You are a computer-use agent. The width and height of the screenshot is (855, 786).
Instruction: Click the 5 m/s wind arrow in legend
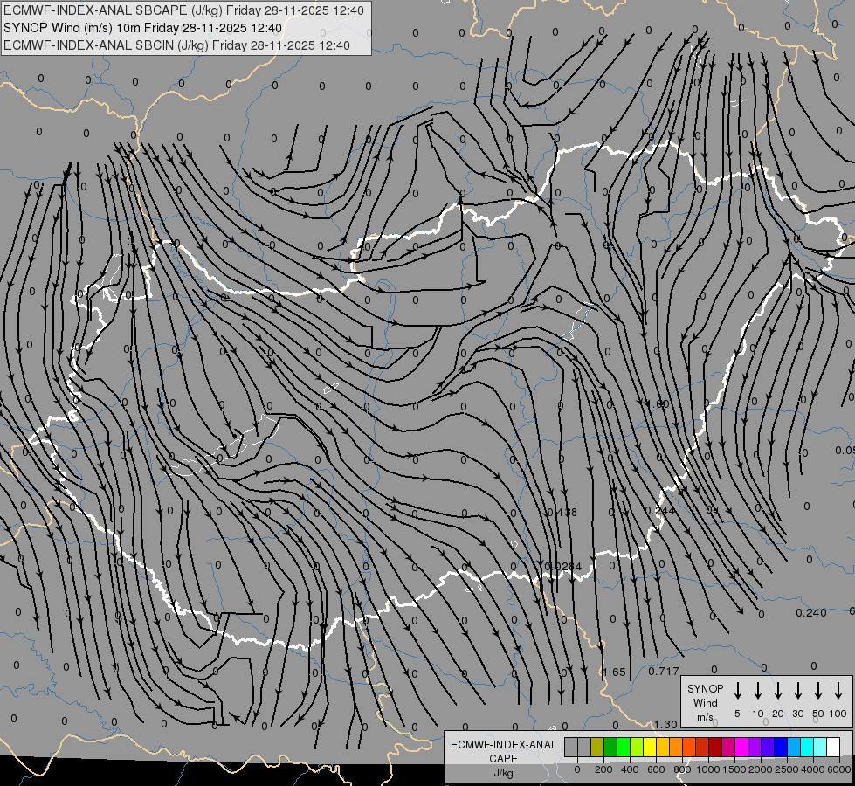click(x=737, y=690)
